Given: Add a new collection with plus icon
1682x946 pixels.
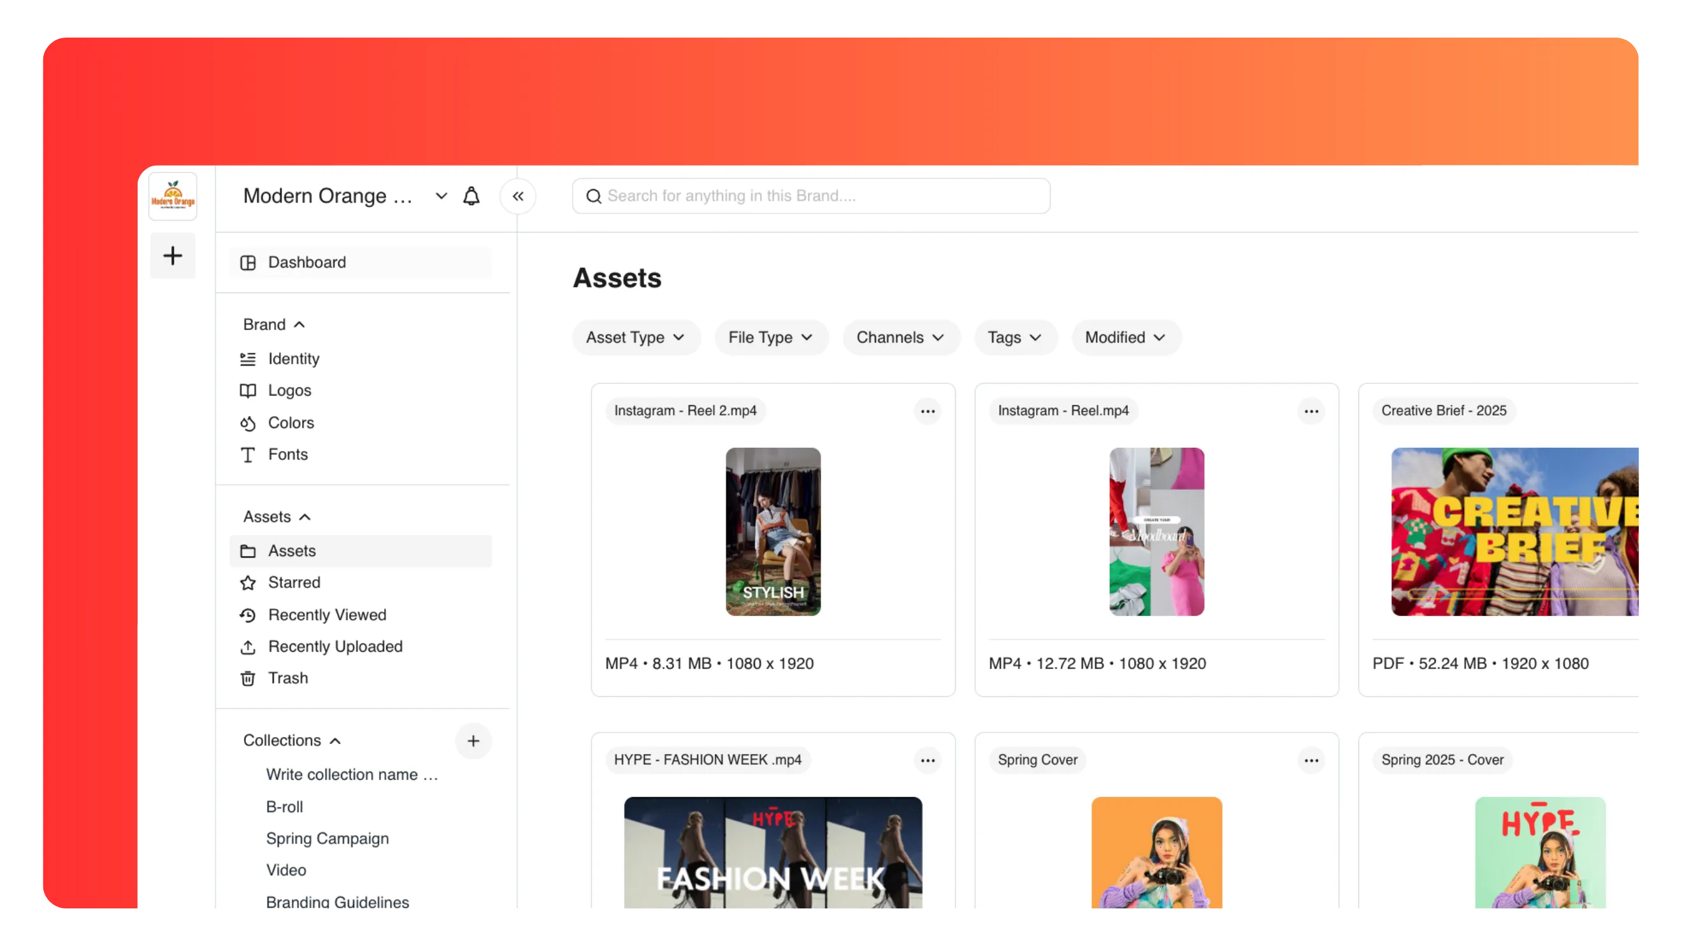Looking at the screenshot, I should (473, 741).
